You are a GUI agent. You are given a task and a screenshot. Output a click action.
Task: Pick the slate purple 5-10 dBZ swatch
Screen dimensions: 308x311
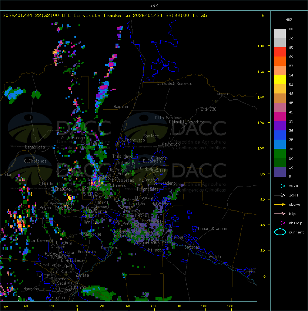pyautogui.click(x=280, y=172)
